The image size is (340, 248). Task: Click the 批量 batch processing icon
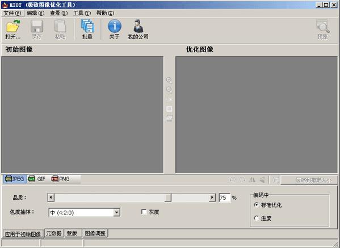87,26
